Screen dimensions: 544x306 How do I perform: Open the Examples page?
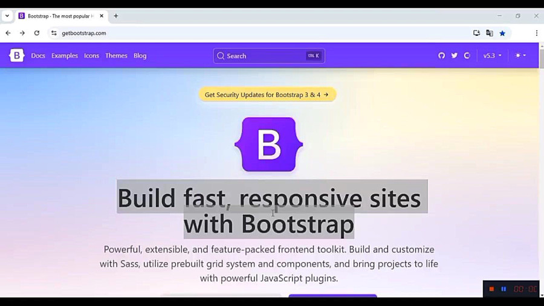[x=65, y=56]
